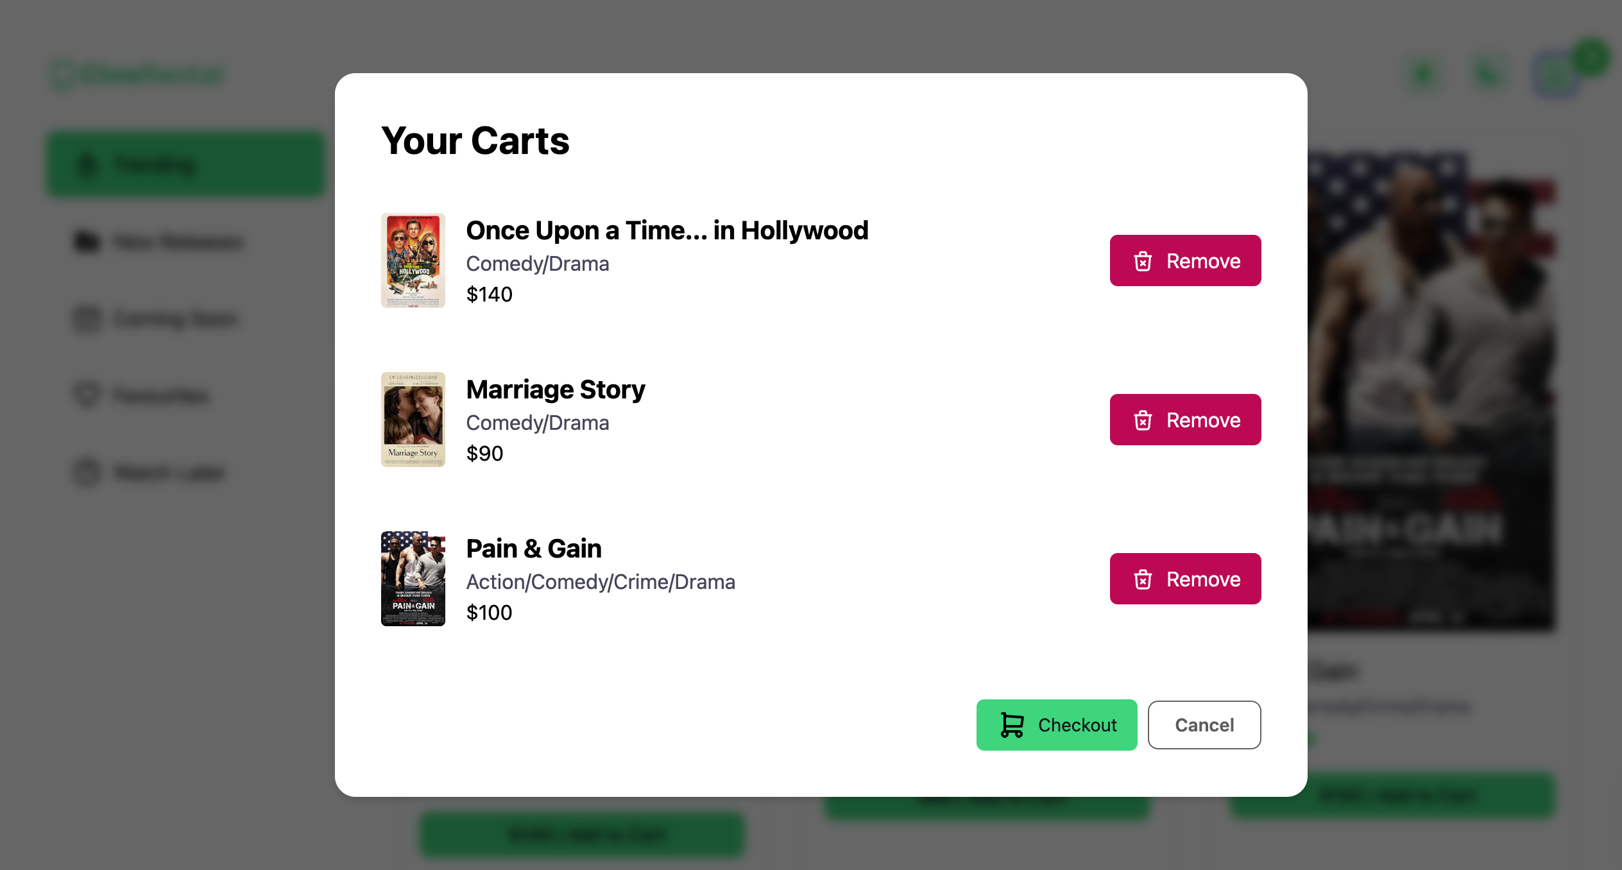Click the $90 price
Viewport: 1622px width, 870px height.
click(485, 454)
